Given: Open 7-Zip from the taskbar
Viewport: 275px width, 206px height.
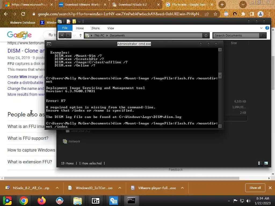Looking at the screenshot, I should tap(96, 201).
